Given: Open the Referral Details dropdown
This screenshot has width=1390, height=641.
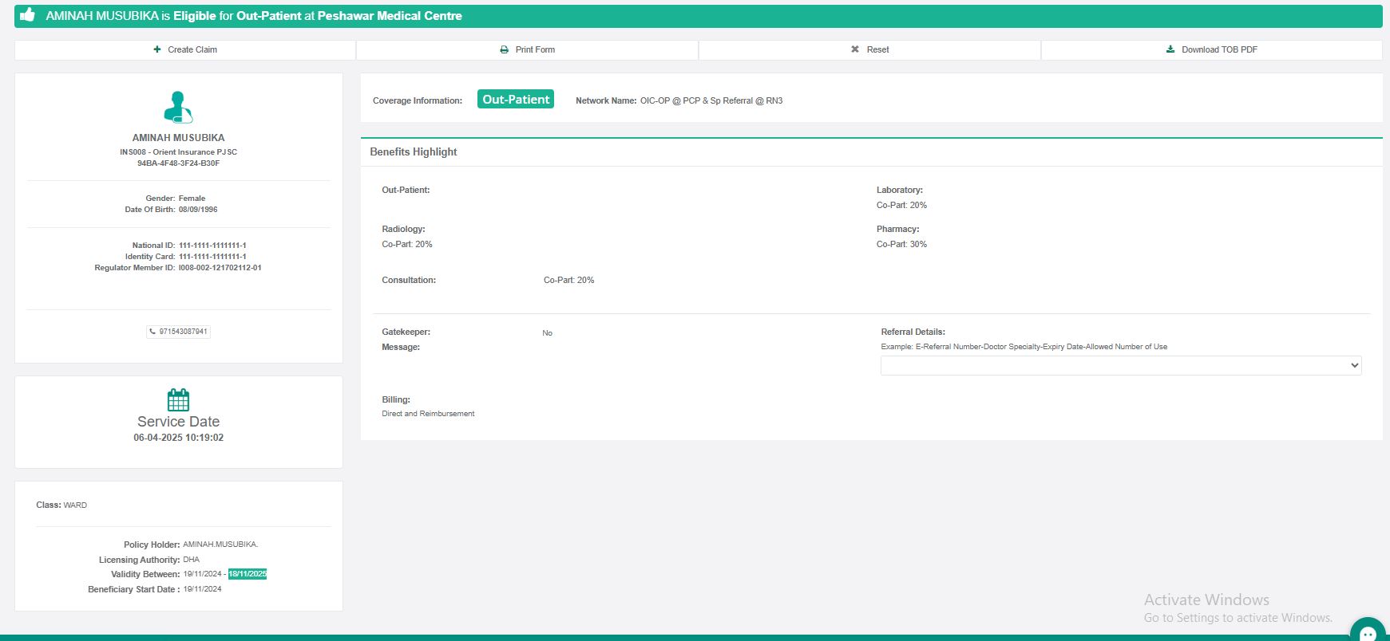Looking at the screenshot, I should click(1120, 365).
